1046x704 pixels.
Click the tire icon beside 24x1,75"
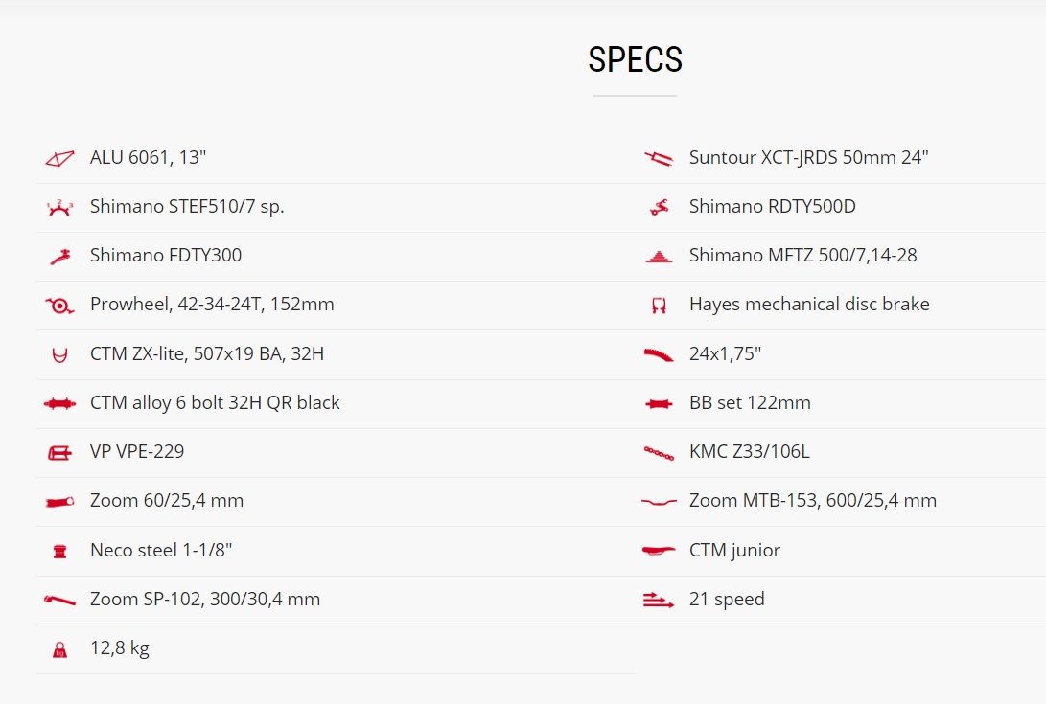click(x=659, y=354)
